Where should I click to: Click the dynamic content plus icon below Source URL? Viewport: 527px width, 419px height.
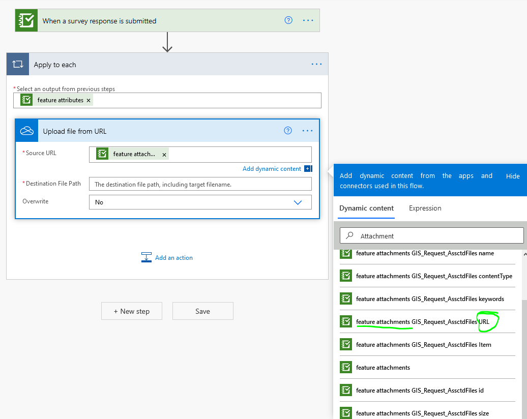(x=308, y=168)
